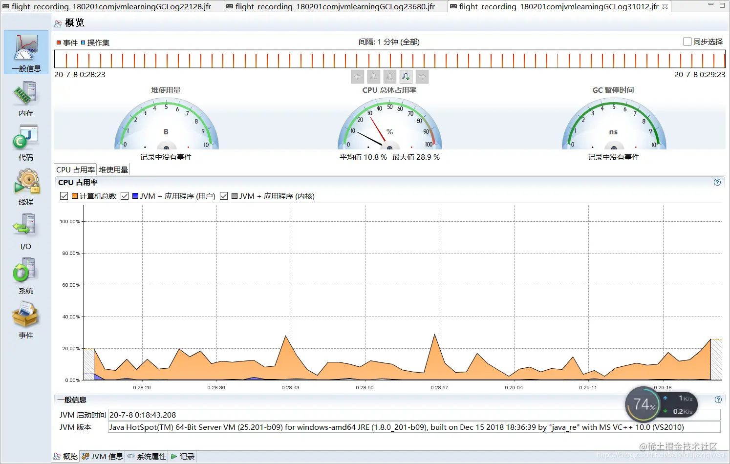
Task: Click the 74% floating system monitor widget
Action: click(662, 404)
